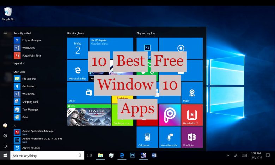Click the Ask me anything search box
This screenshot has width=275, height=165.
(47, 155)
